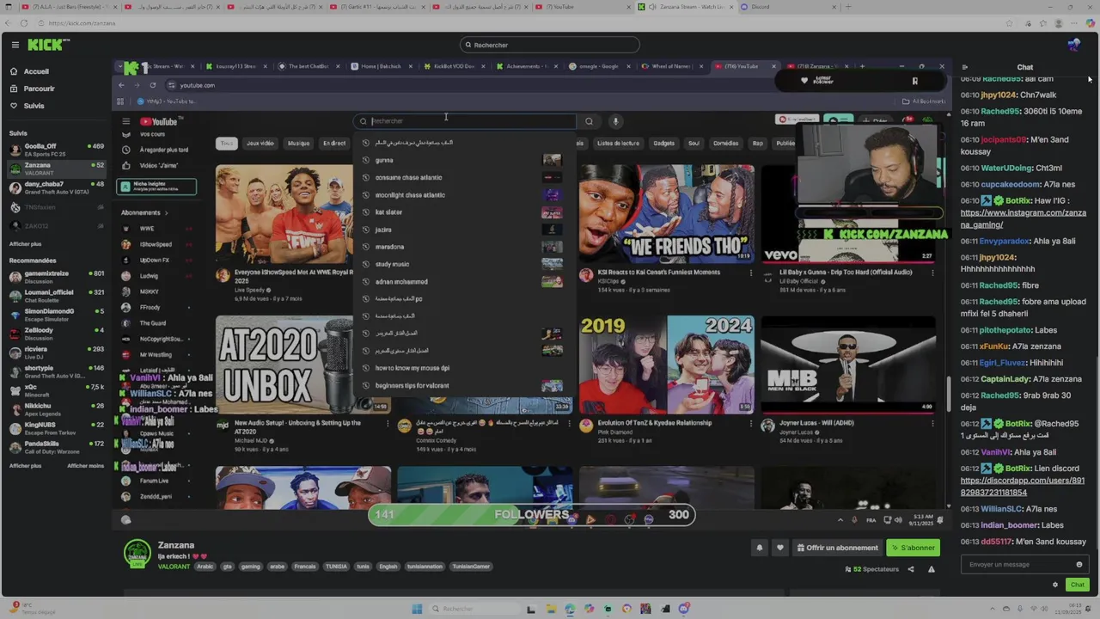Select offline channel TNSfaxien
Image resolution: width=1100 pixels, height=619 pixels.
click(x=56, y=207)
